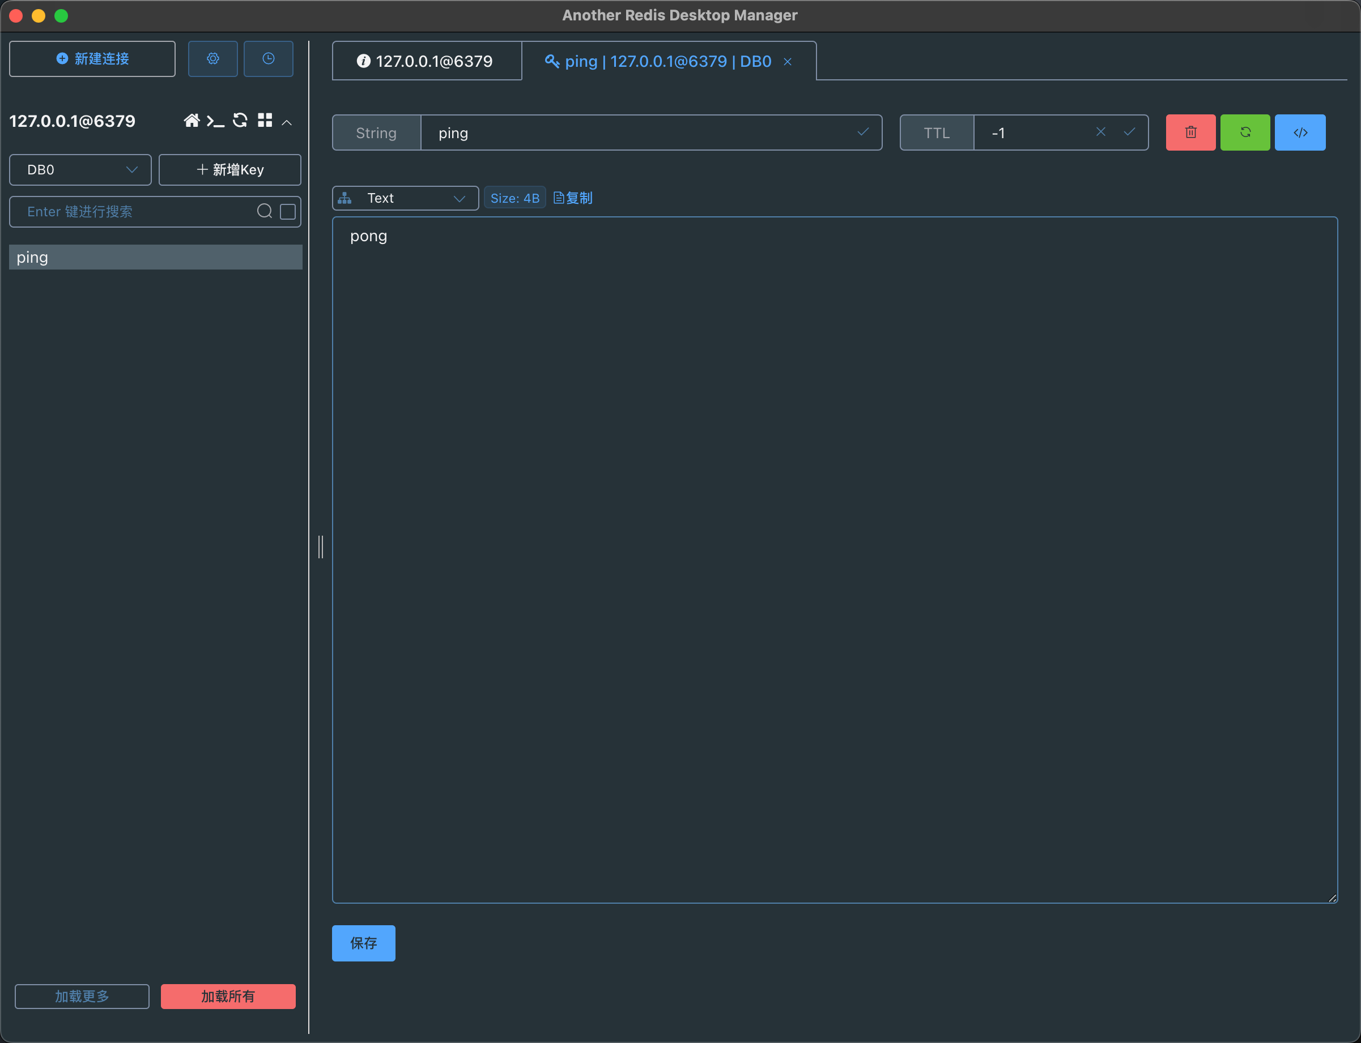Delete the key with red trash button
Viewport: 1361px width, 1043px height.
(x=1190, y=132)
